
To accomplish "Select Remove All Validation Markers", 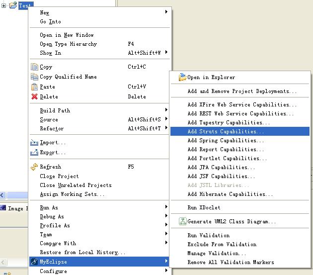I will [240, 262].
